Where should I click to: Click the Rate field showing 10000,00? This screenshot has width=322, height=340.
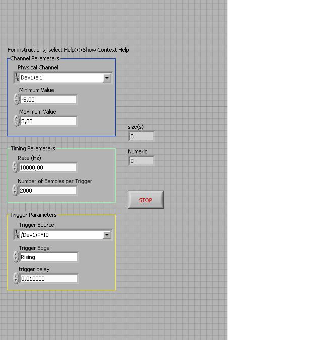[x=48, y=167]
